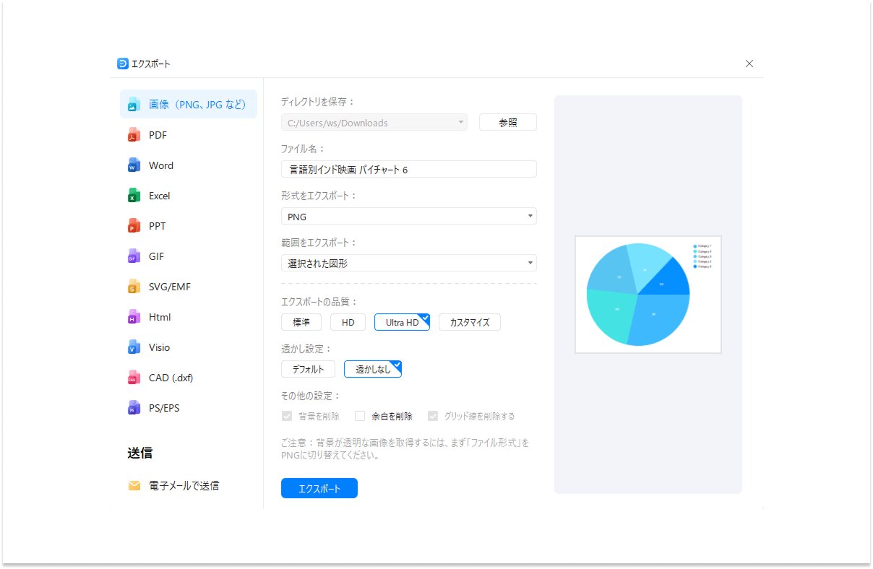Select the CAD (.dxf) export format icon
The height and width of the screenshot is (569, 873).
134,377
